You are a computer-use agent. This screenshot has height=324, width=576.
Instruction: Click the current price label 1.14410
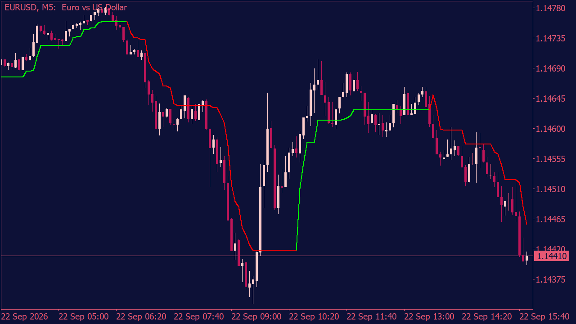552,256
